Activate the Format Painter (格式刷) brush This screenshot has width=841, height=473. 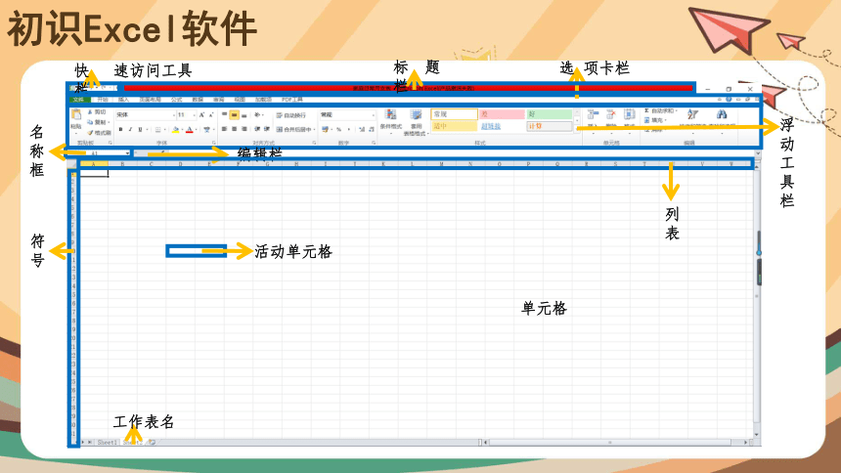(99, 133)
